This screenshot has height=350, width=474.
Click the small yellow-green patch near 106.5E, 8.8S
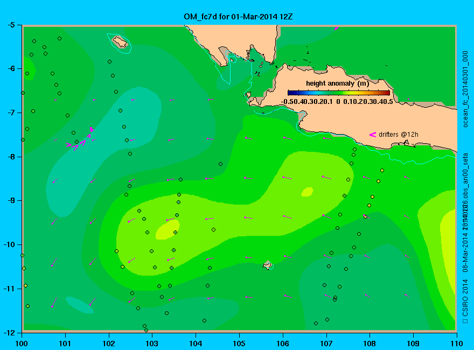tap(307, 192)
